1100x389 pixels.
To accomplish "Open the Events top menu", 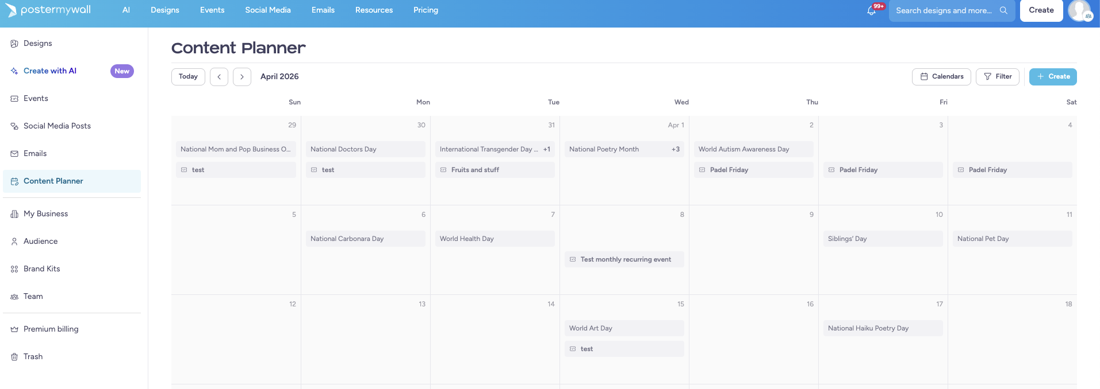I will [x=212, y=10].
